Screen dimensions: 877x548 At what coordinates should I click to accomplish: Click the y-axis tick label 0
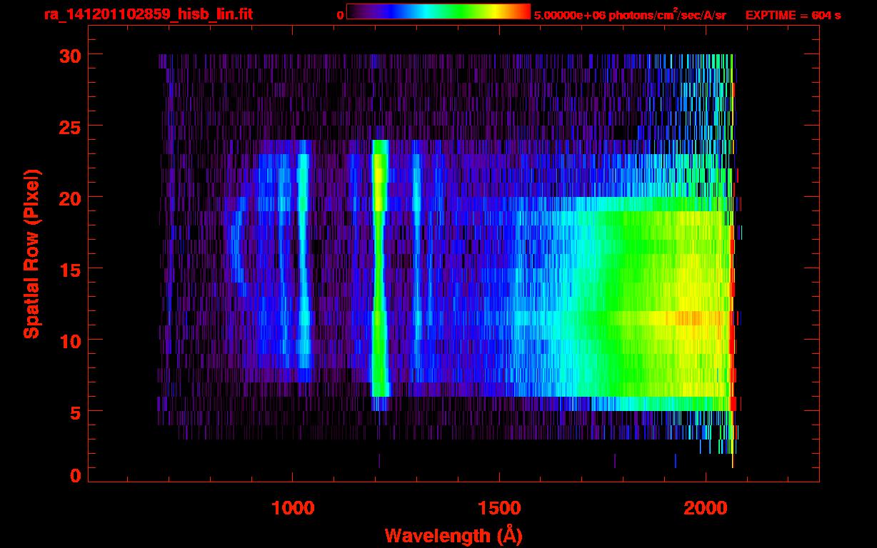point(74,476)
